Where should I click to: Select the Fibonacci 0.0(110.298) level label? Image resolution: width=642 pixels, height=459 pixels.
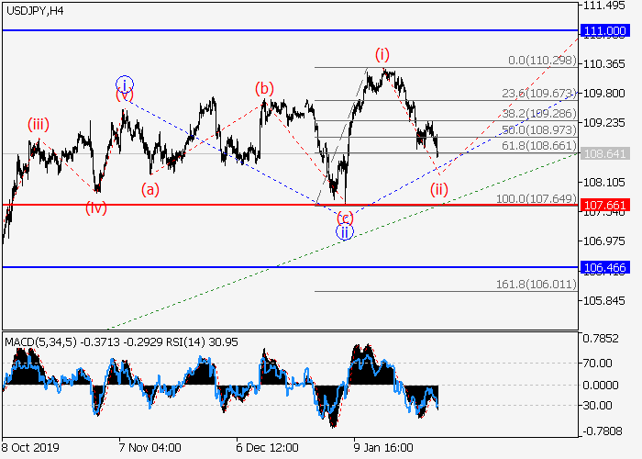[541, 61]
